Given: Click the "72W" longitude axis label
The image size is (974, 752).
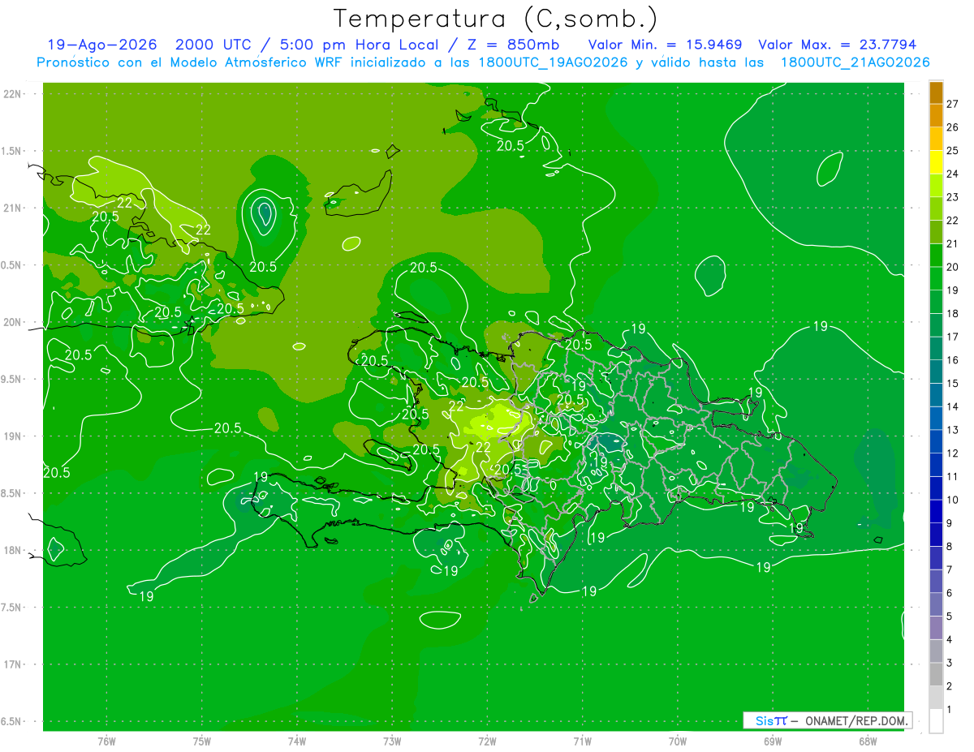Looking at the screenshot, I should tap(487, 741).
